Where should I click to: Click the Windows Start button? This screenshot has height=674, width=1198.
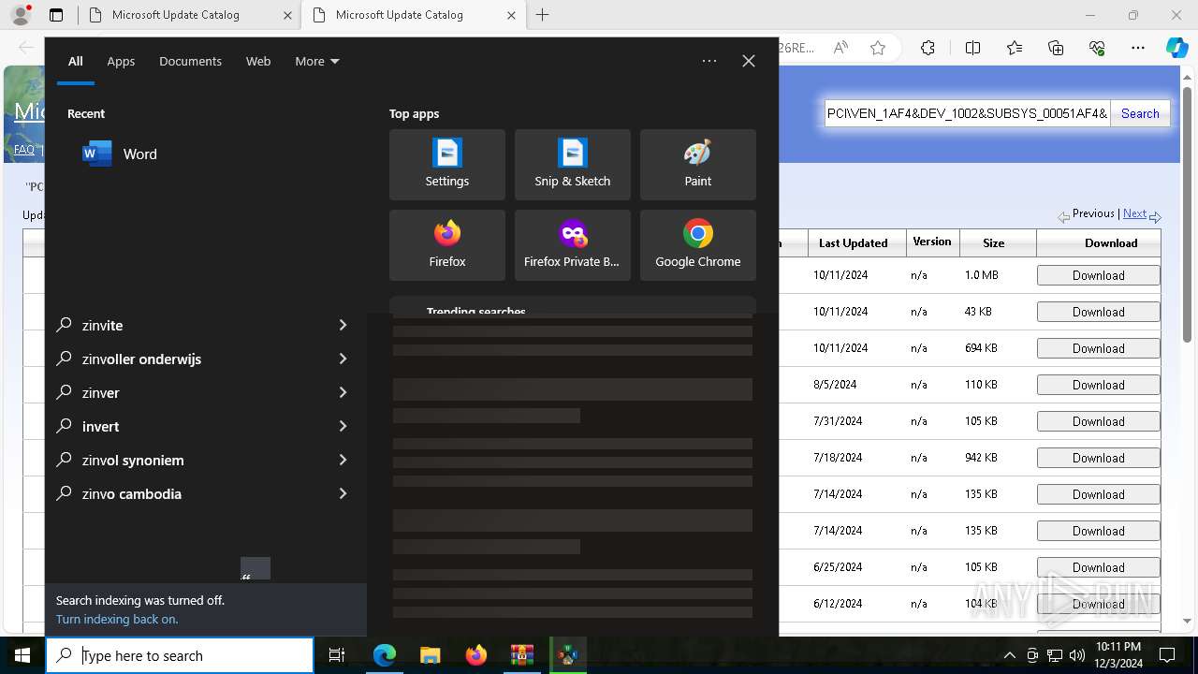click(22, 655)
